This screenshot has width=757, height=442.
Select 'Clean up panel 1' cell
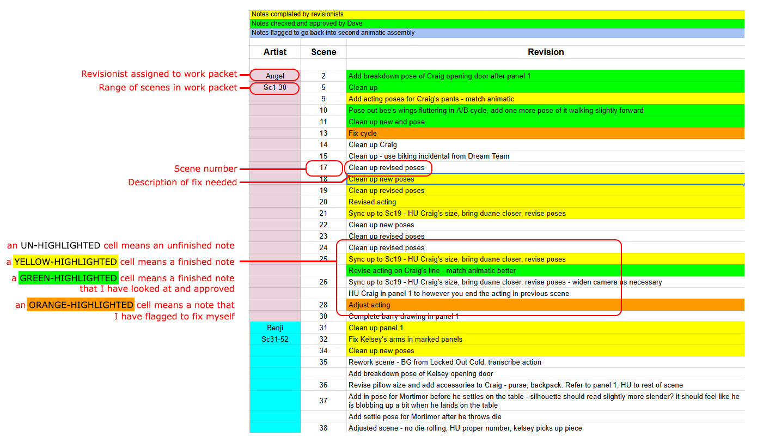click(546, 328)
